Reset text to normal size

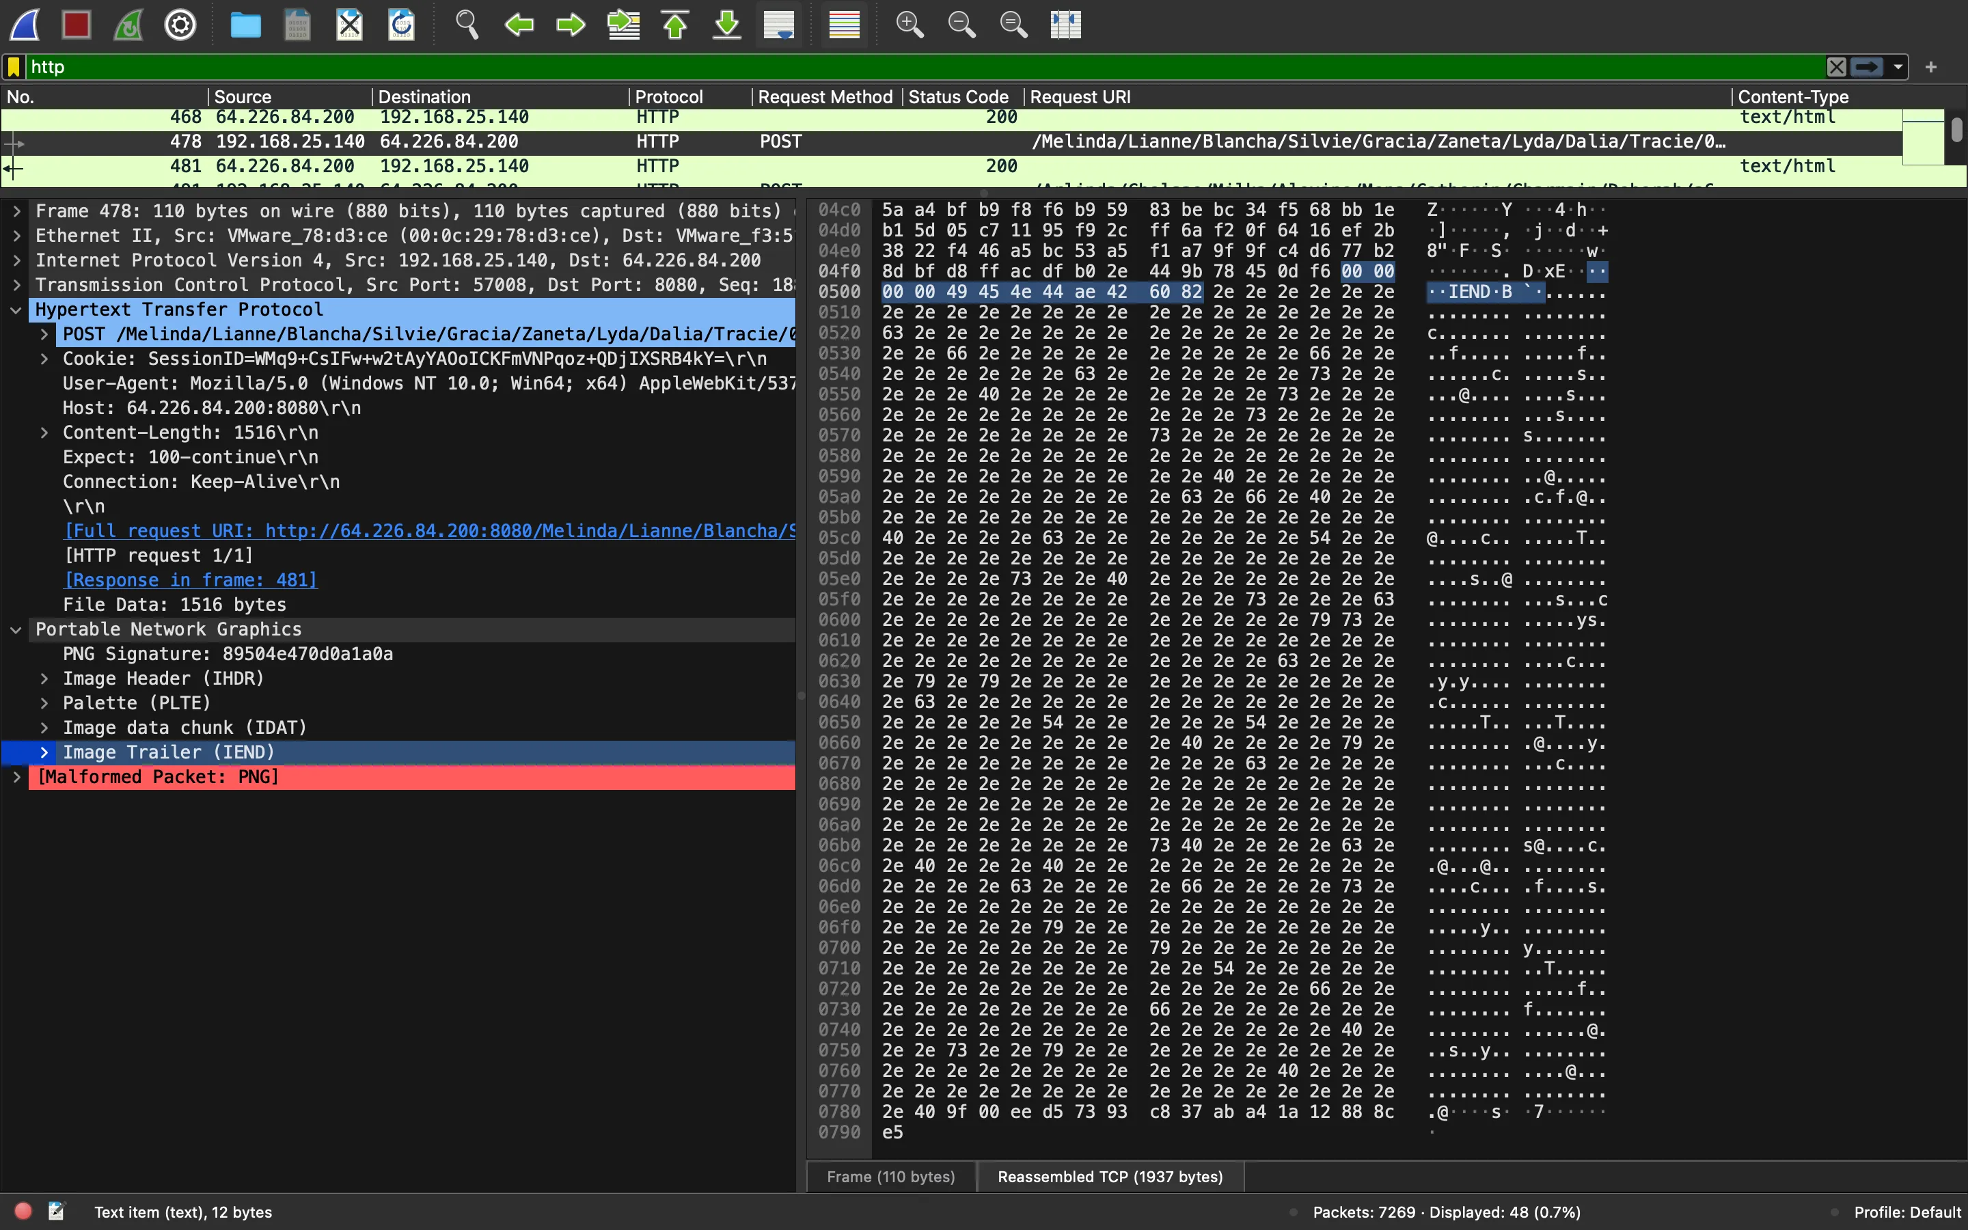(1013, 25)
